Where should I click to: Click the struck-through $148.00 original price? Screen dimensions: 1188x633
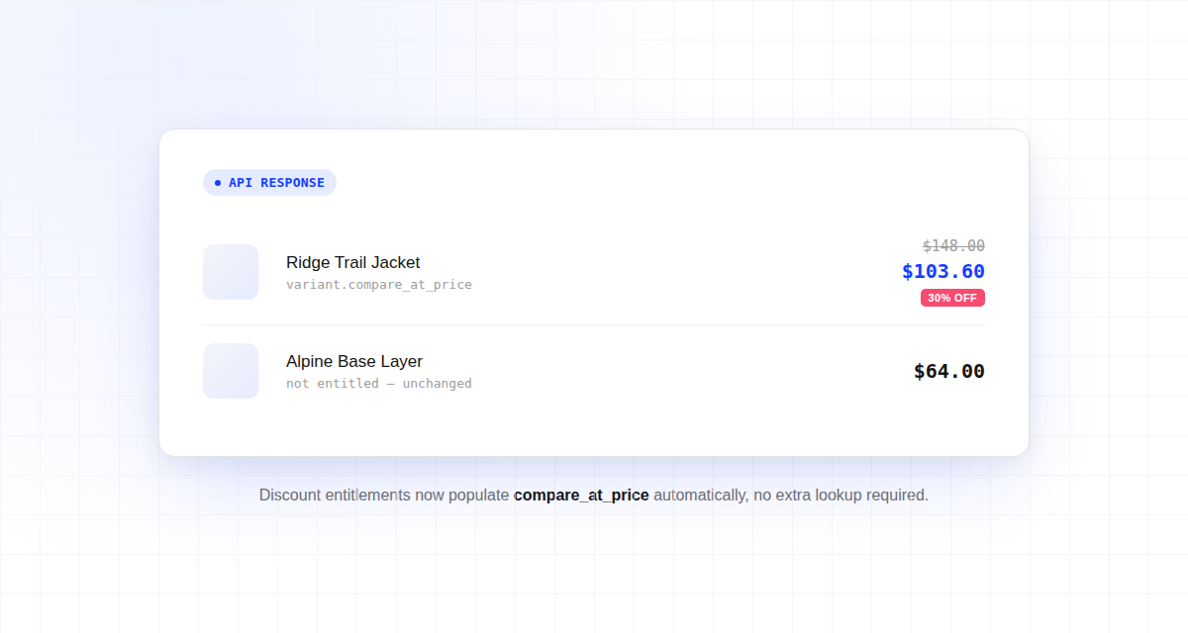click(953, 246)
